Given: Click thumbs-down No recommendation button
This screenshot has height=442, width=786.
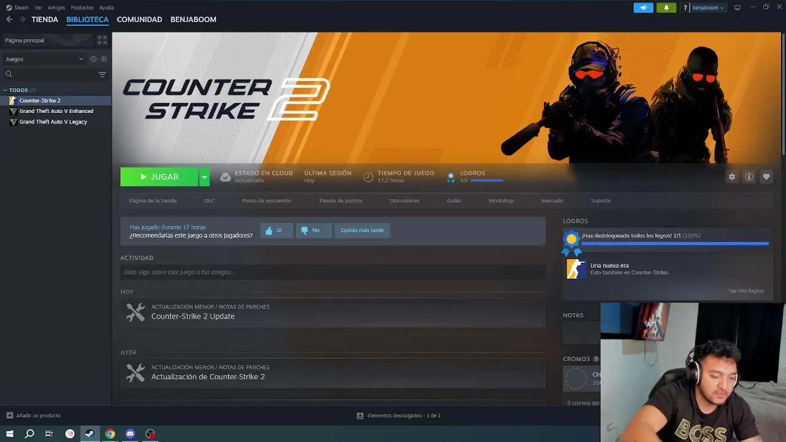Looking at the screenshot, I should click(314, 230).
